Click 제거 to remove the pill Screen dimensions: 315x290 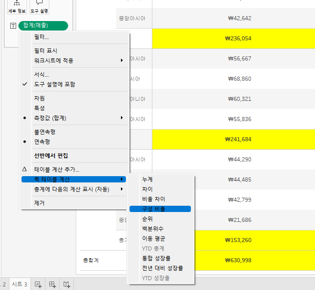click(x=74, y=203)
